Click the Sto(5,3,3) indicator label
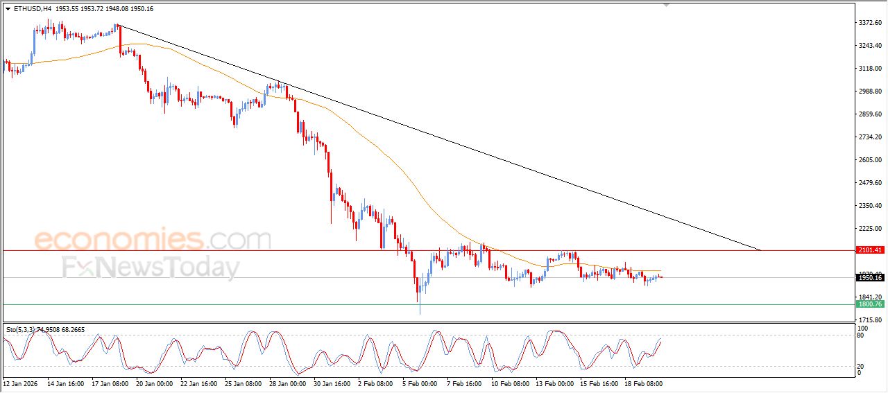 coord(24,330)
